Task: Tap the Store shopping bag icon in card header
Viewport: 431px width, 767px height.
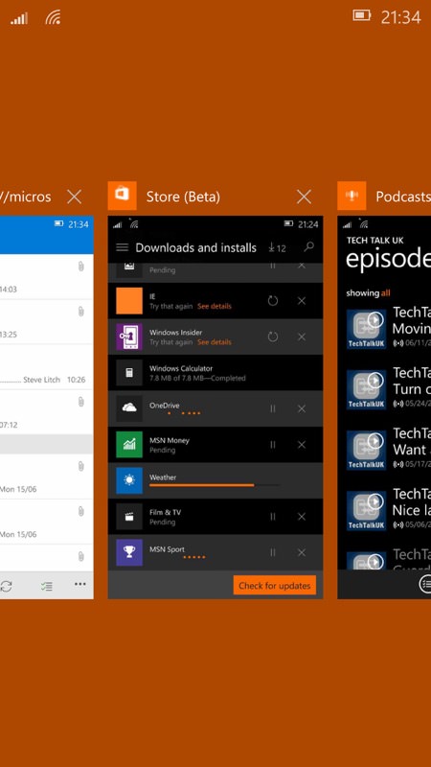Action: tap(123, 196)
